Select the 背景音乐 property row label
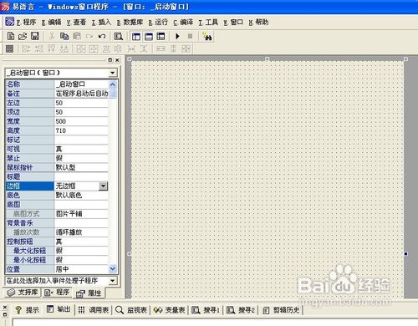 [29, 223]
